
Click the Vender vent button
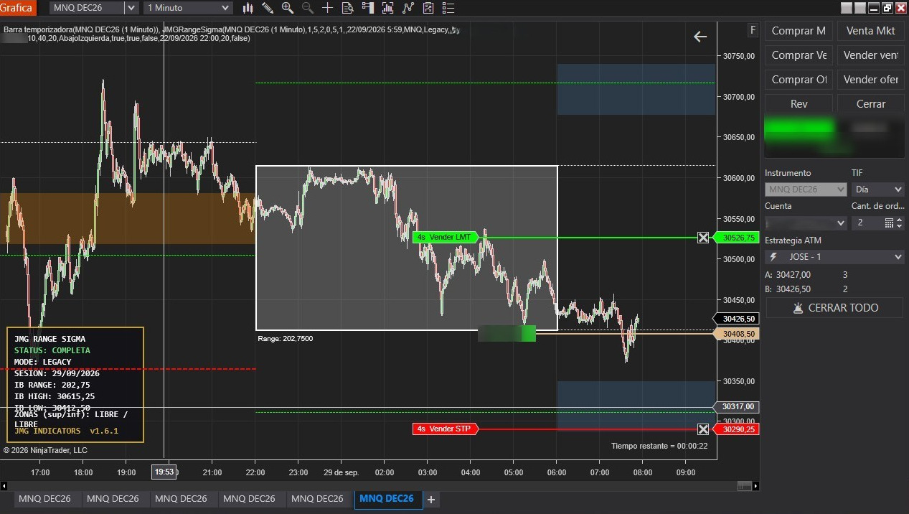(x=870, y=55)
